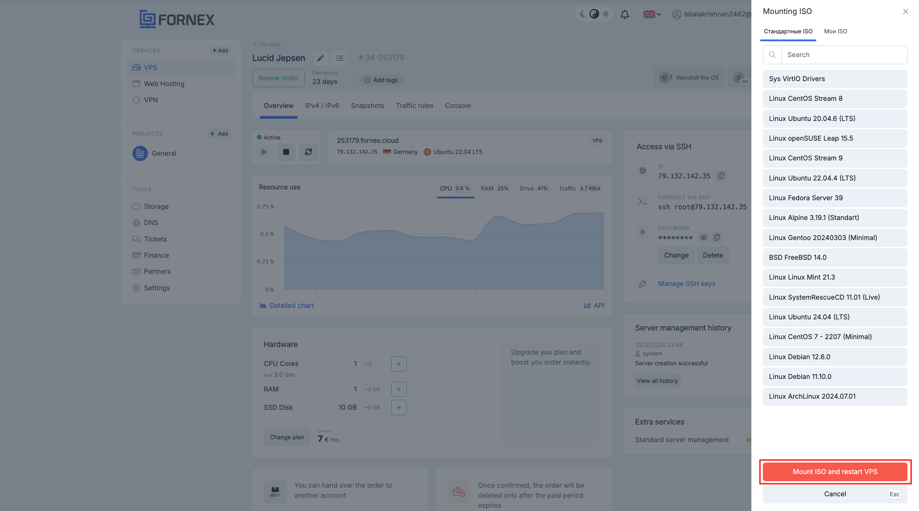Switch to Стандартные ISO tab
Image resolution: width=919 pixels, height=511 pixels.
(788, 32)
